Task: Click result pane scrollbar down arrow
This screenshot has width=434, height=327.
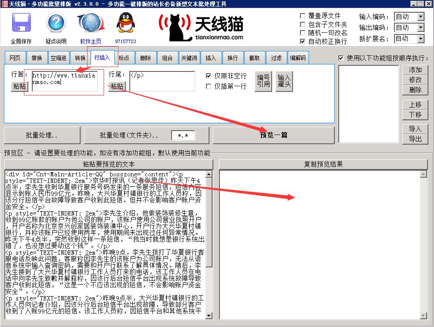Action: tap(424, 316)
